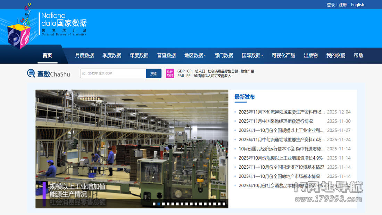Screen dimensions: 382x215
Task: Go to the 可视化产品 section
Action: pos(283,55)
